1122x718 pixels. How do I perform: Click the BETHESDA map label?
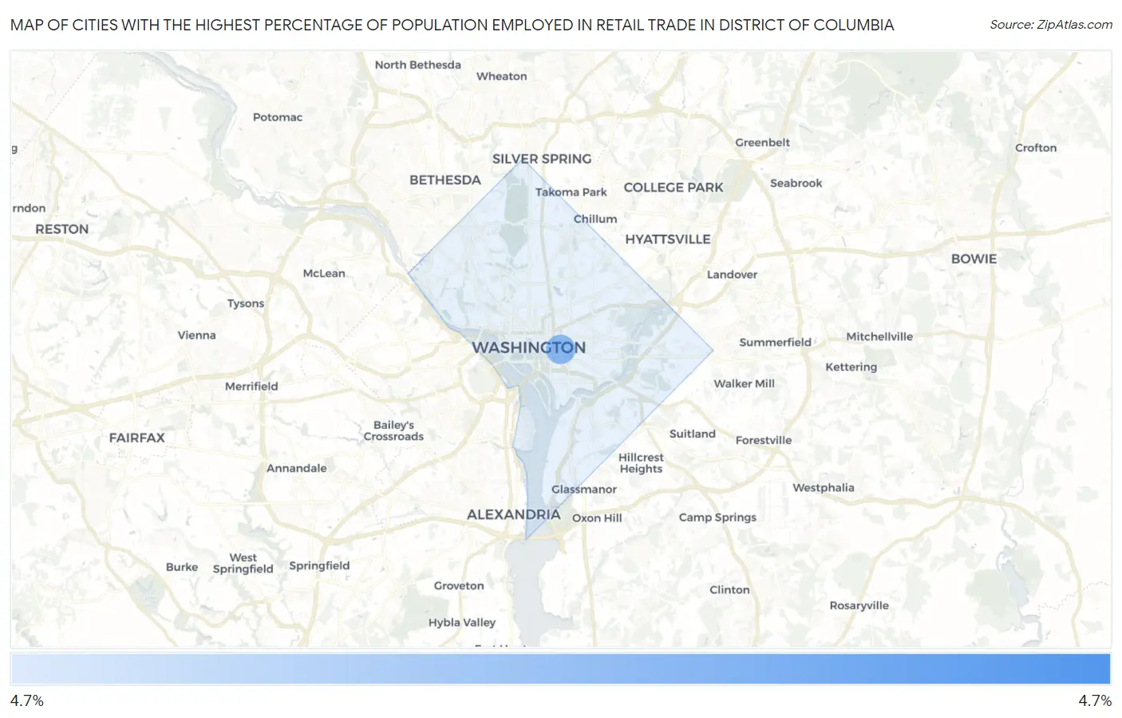tap(445, 180)
